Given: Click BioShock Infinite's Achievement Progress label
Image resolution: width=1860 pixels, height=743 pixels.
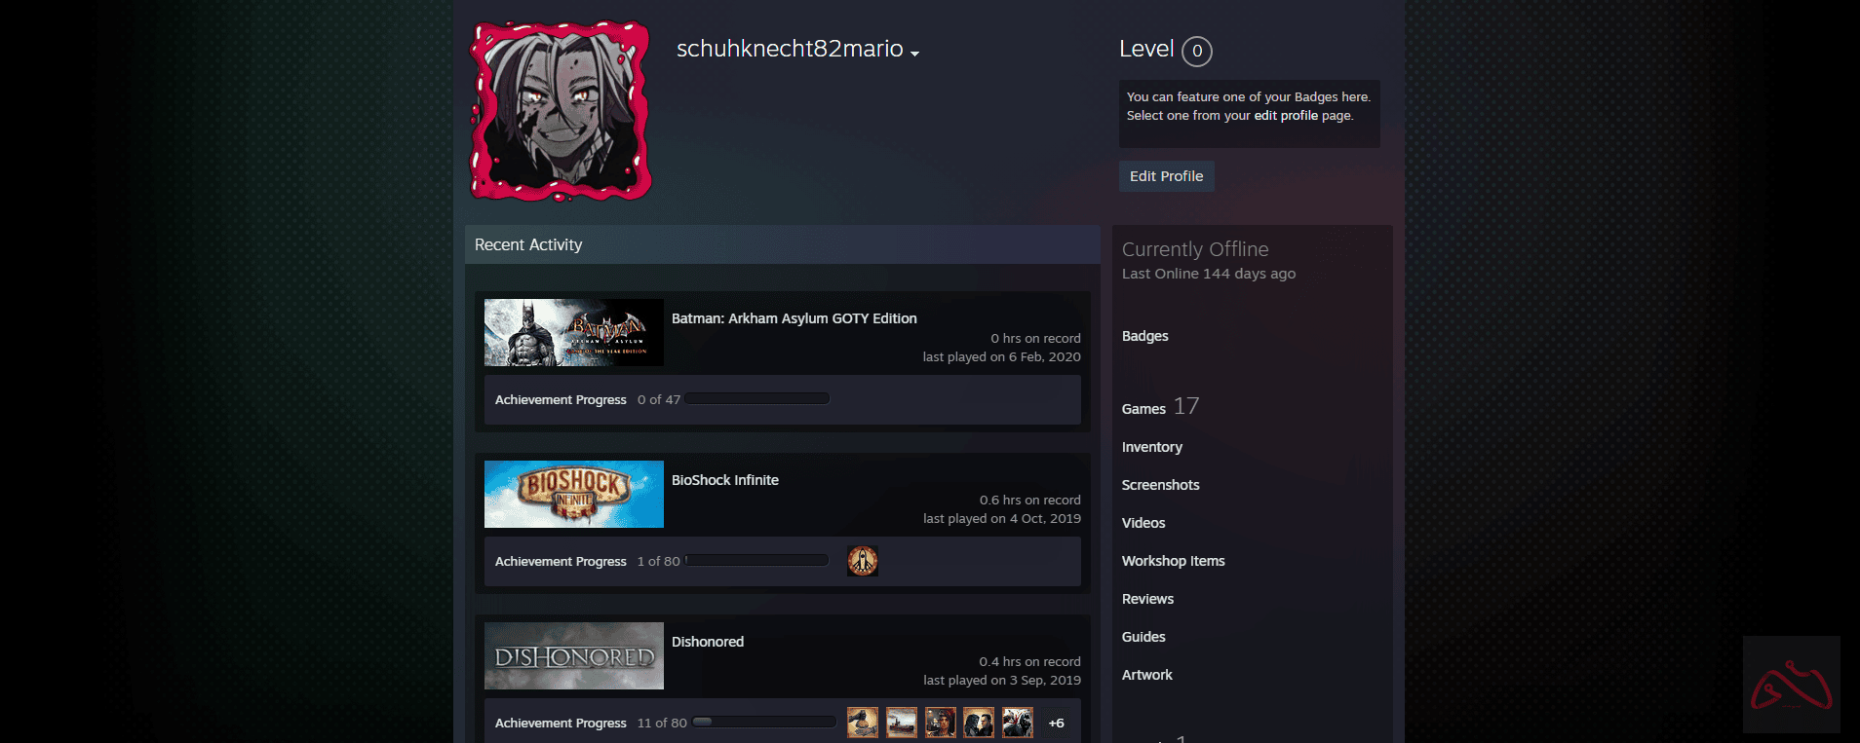Looking at the screenshot, I should pos(561,562).
